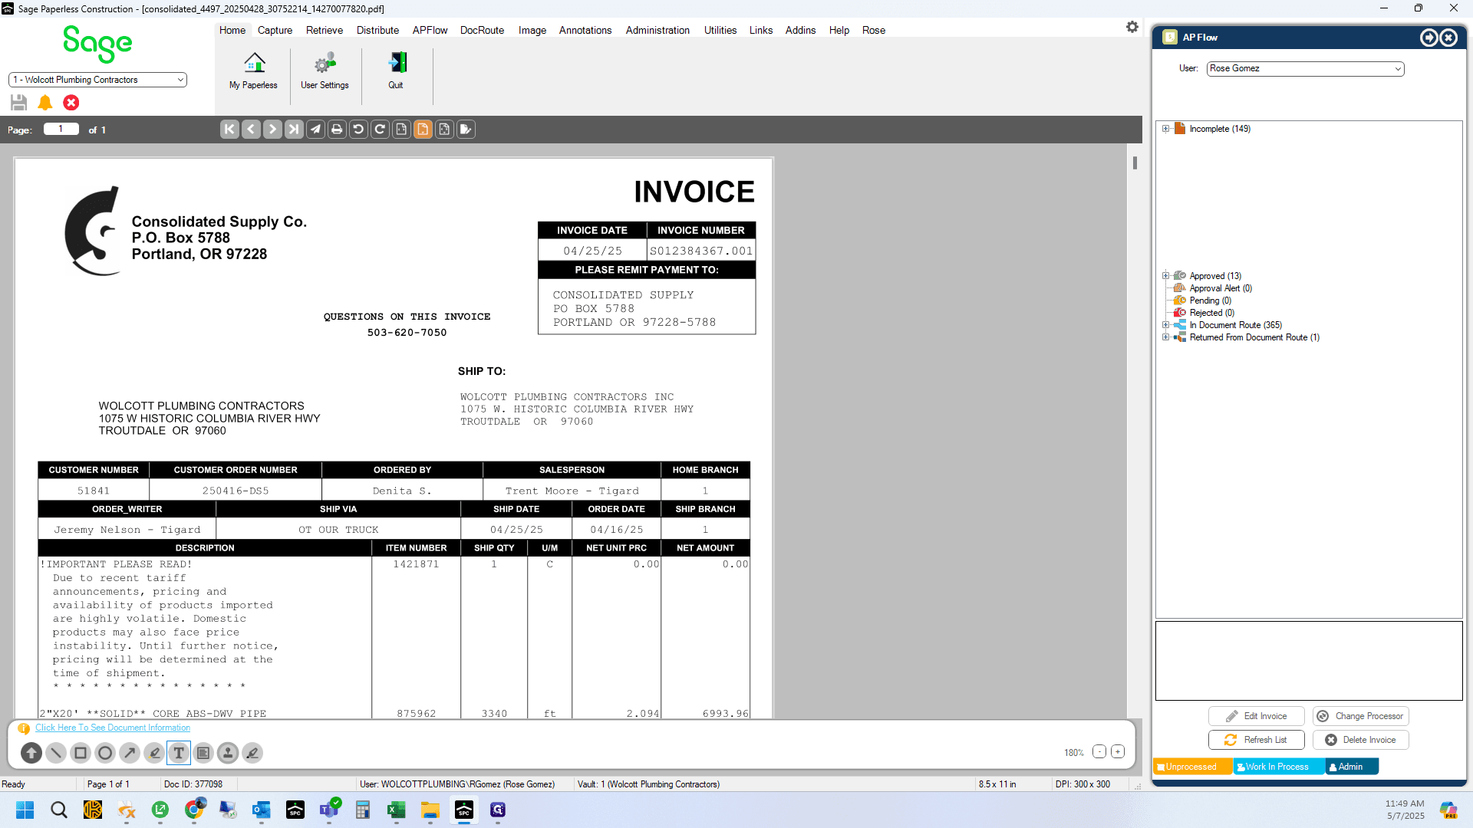This screenshot has height=828, width=1473.
Task: Open My Paperless home icon
Action: coord(254,62)
